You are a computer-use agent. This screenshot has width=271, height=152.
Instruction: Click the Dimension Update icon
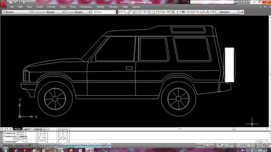(x=213, y=12)
